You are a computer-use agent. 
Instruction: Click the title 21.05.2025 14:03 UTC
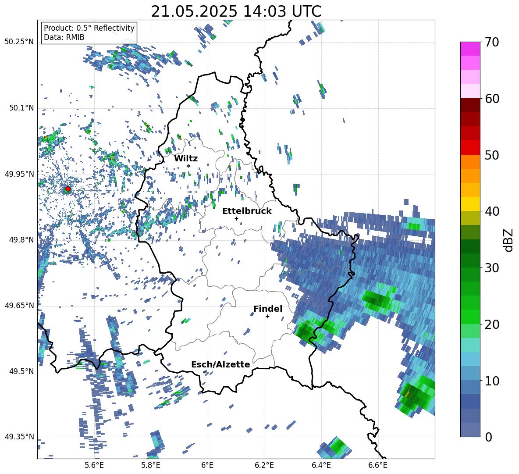coord(236,11)
